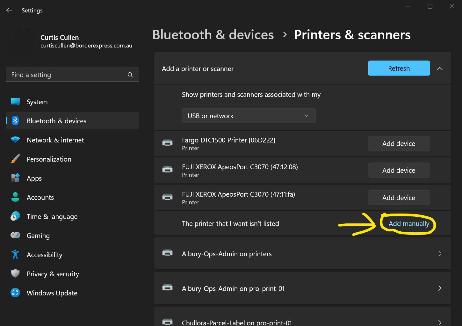This screenshot has height=326, width=462.
Task: Open Accounts settings
Action: (72, 197)
